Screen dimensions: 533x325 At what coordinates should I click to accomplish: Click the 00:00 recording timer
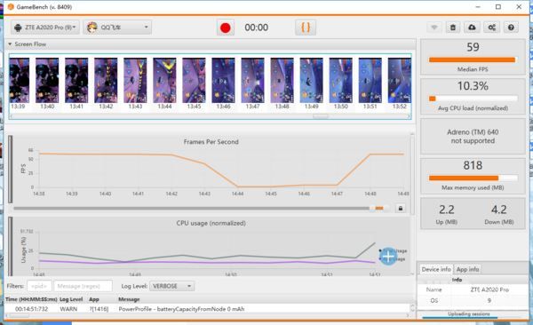pyautogui.click(x=257, y=28)
